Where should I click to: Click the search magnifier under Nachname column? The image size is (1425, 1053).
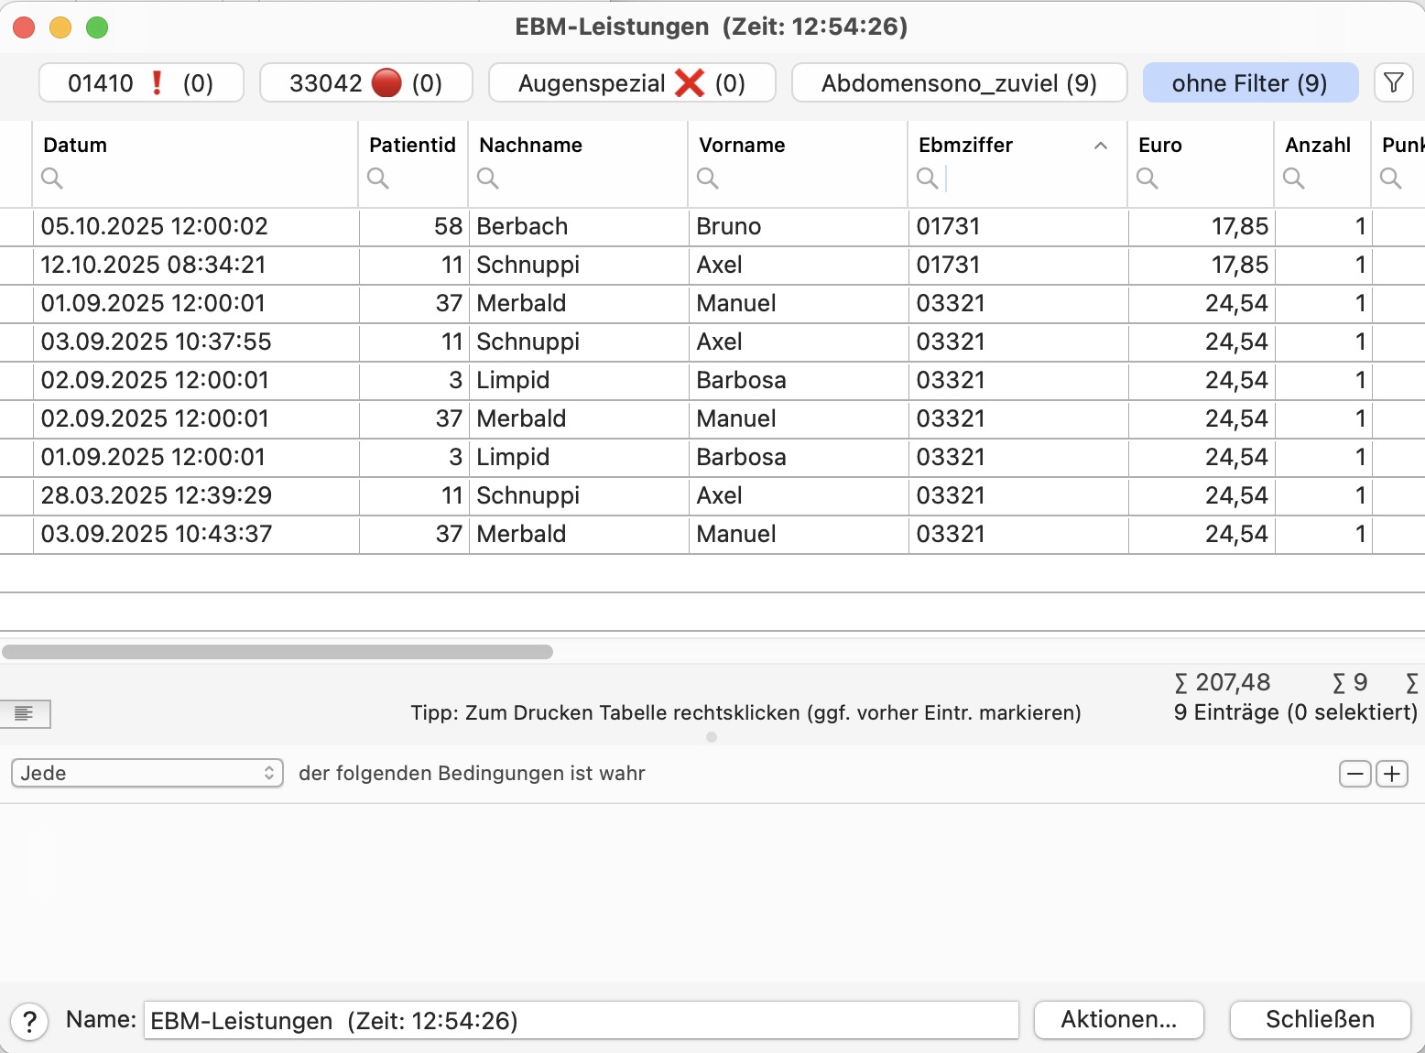pyautogui.click(x=488, y=179)
